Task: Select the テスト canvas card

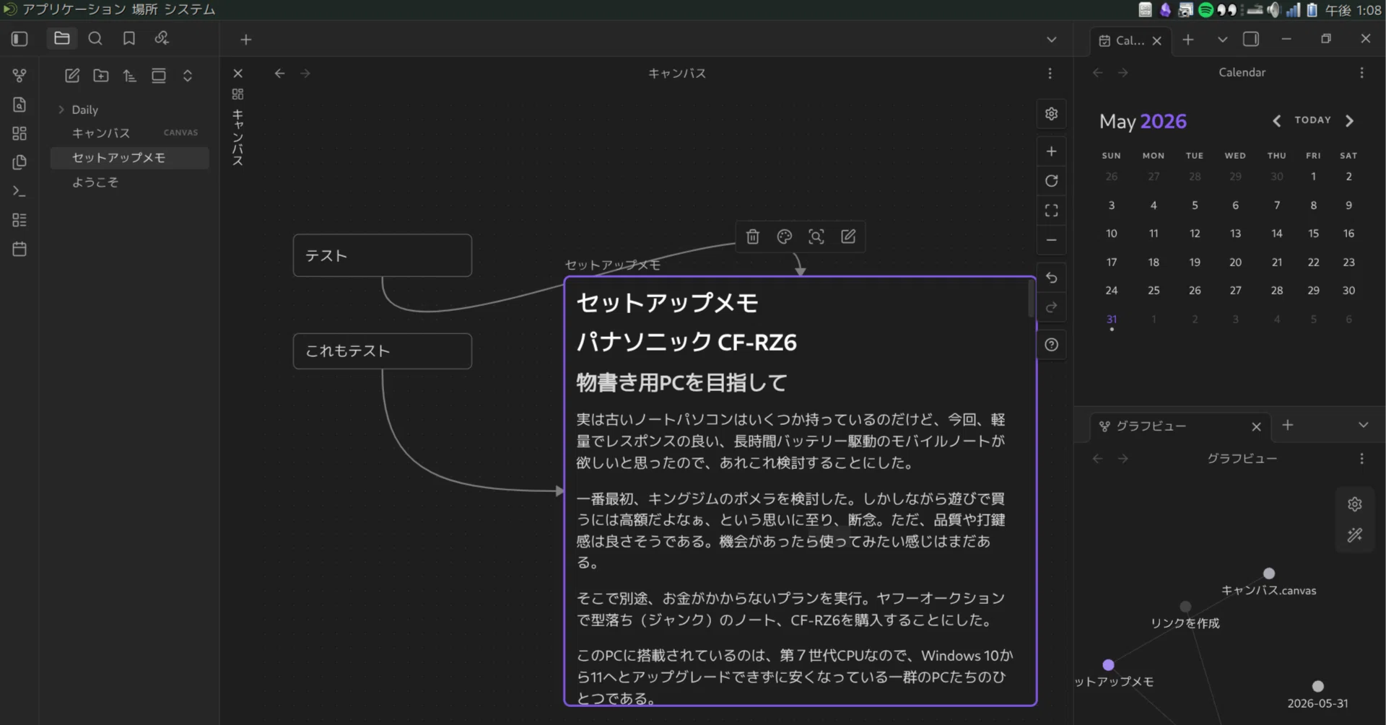Action: coord(383,255)
